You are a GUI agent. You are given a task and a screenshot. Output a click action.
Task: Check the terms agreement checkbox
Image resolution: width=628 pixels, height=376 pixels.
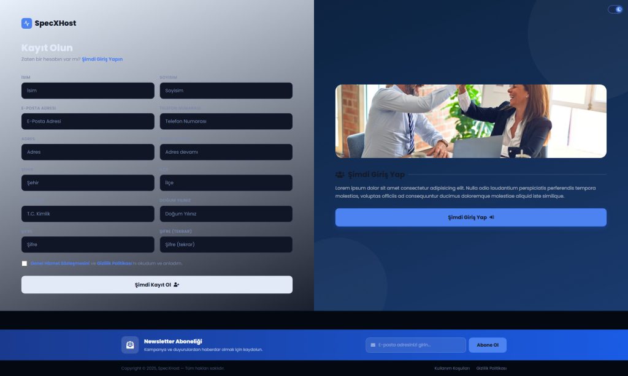[x=25, y=263]
